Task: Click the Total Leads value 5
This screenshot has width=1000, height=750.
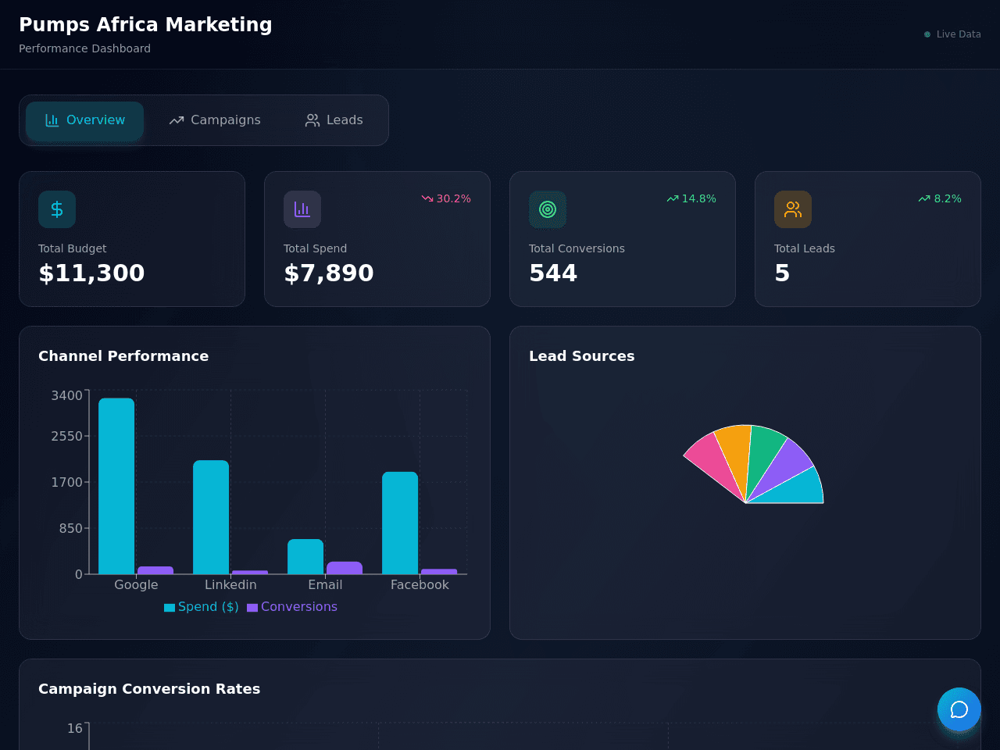Action: pos(782,273)
